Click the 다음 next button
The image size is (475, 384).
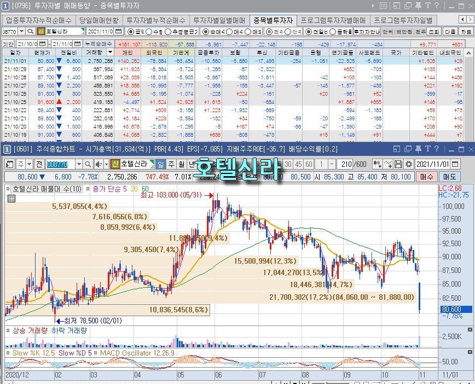click(450, 31)
